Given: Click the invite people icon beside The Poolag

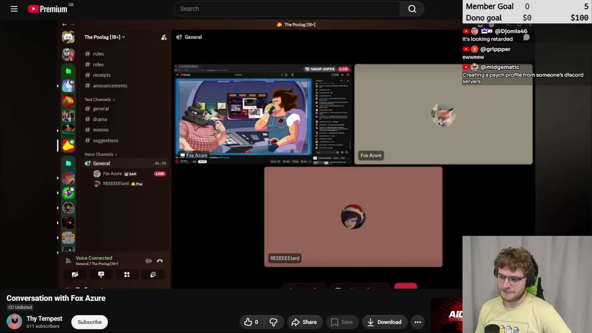Looking at the screenshot, I should coord(164,37).
